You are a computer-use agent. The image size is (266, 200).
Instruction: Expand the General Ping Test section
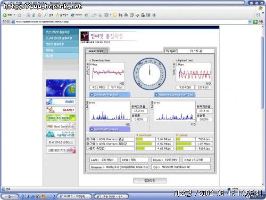click(x=110, y=95)
